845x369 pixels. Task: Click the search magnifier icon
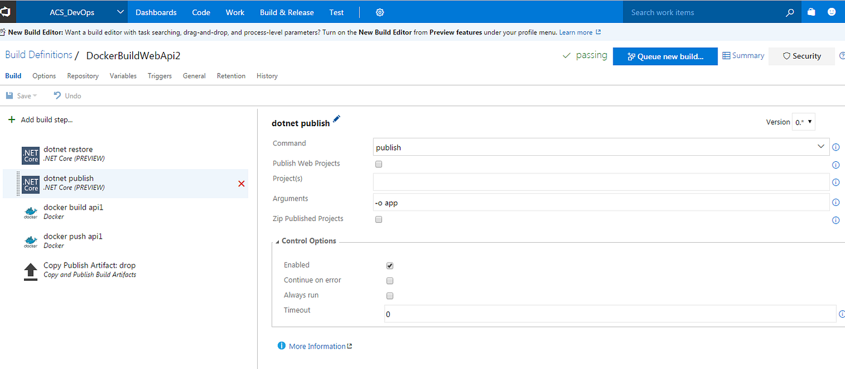click(790, 12)
